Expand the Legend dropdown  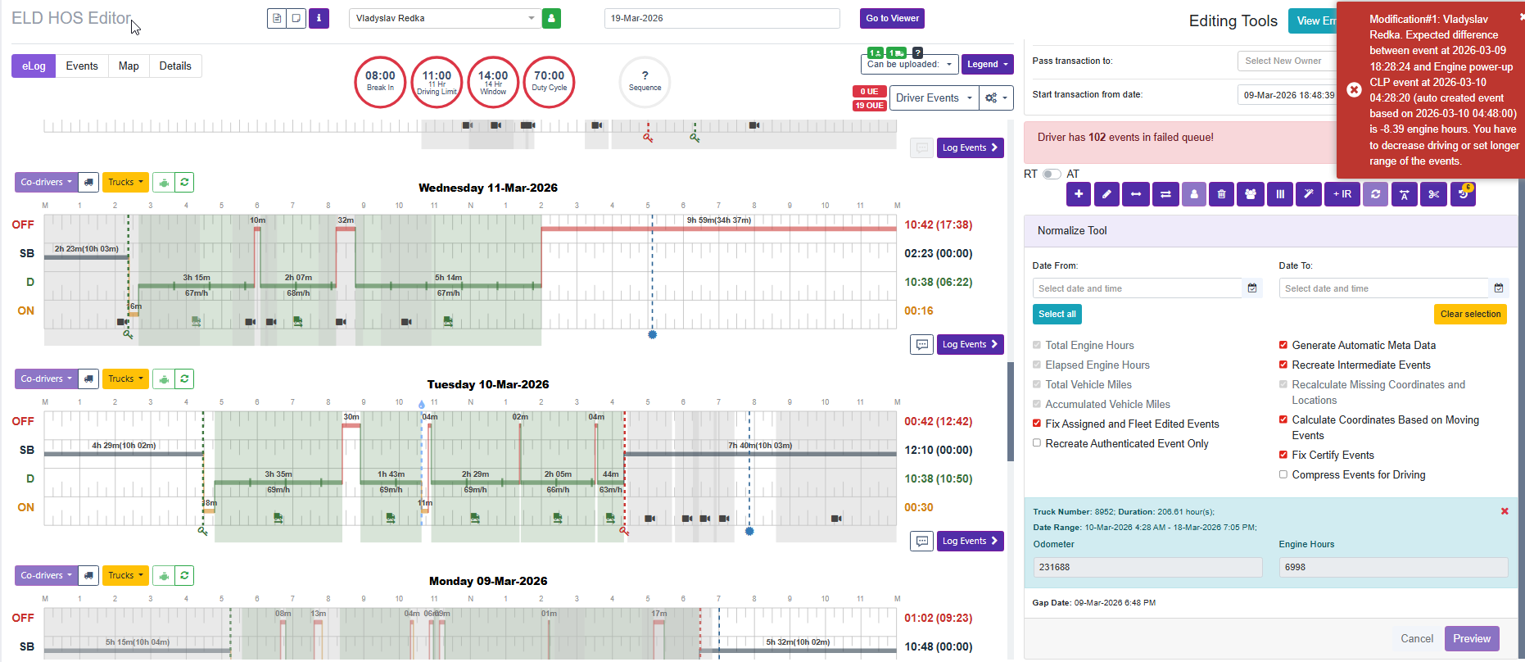tap(987, 64)
